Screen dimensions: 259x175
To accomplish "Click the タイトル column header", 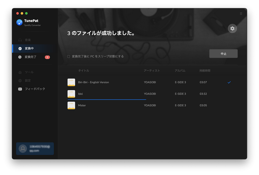I will [x=84, y=71].
